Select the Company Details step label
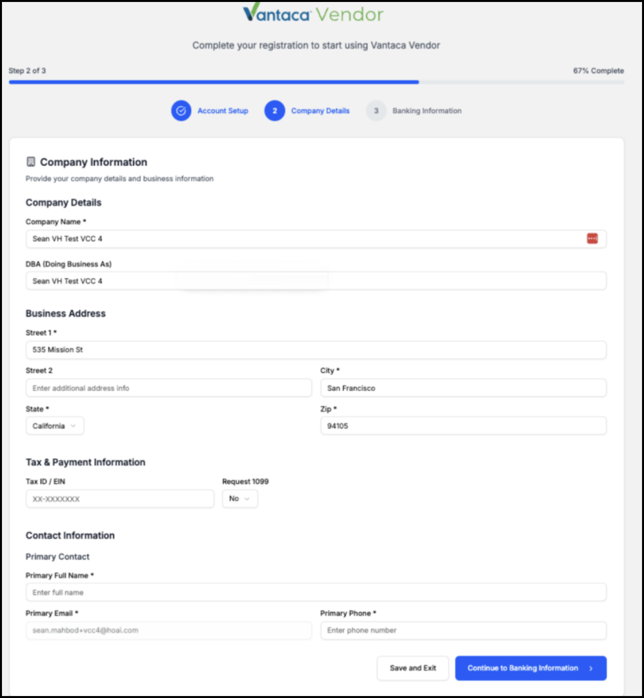This screenshot has height=698, width=644. (320, 111)
